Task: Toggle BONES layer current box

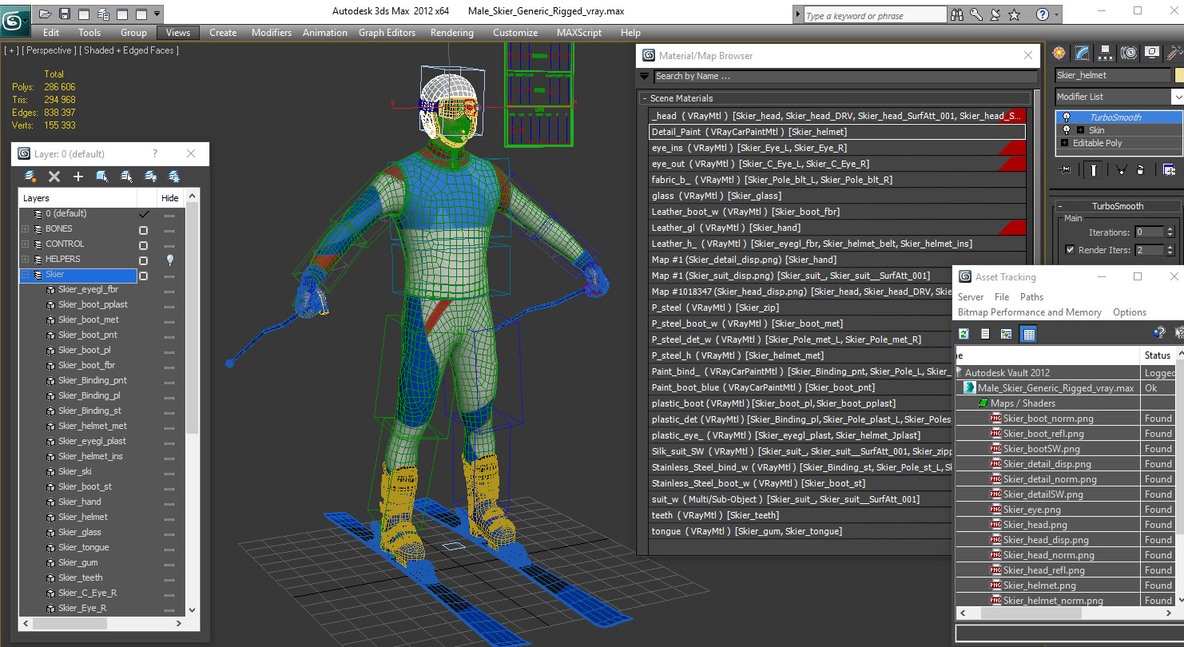Action: pyautogui.click(x=144, y=229)
